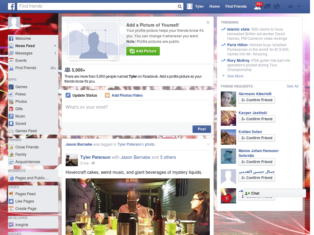Click the Family house icon
The image size is (314, 235).
click(x=11, y=155)
